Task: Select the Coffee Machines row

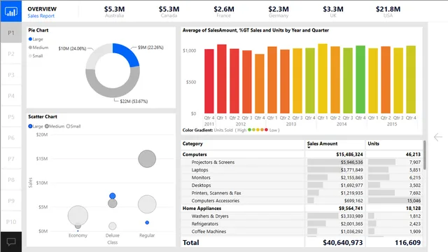Action: (302, 232)
